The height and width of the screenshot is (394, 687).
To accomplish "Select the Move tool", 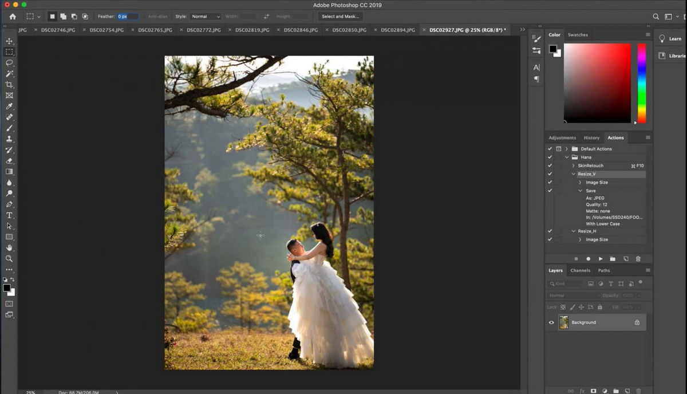I will 9,41.
